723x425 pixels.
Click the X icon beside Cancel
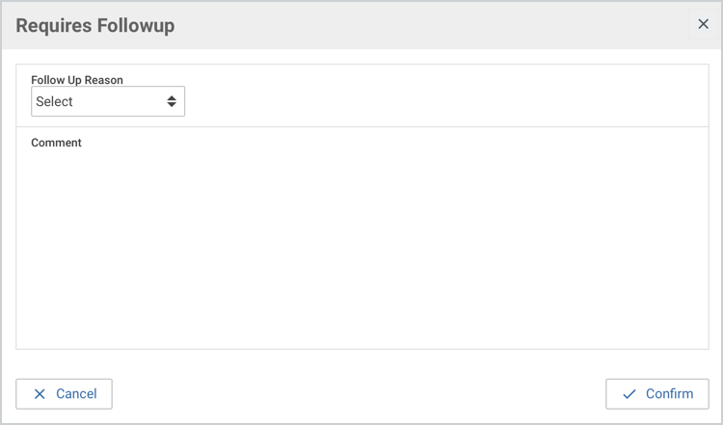(x=40, y=393)
